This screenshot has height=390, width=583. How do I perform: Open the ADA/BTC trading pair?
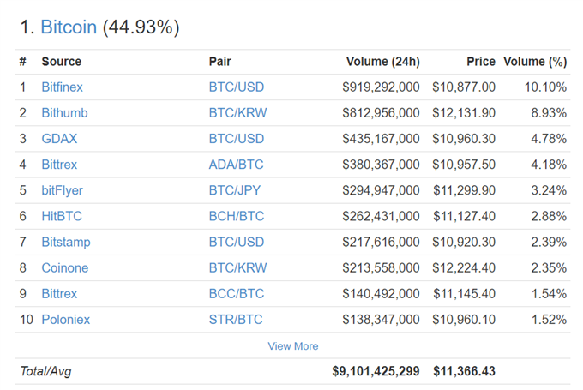click(x=236, y=165)
